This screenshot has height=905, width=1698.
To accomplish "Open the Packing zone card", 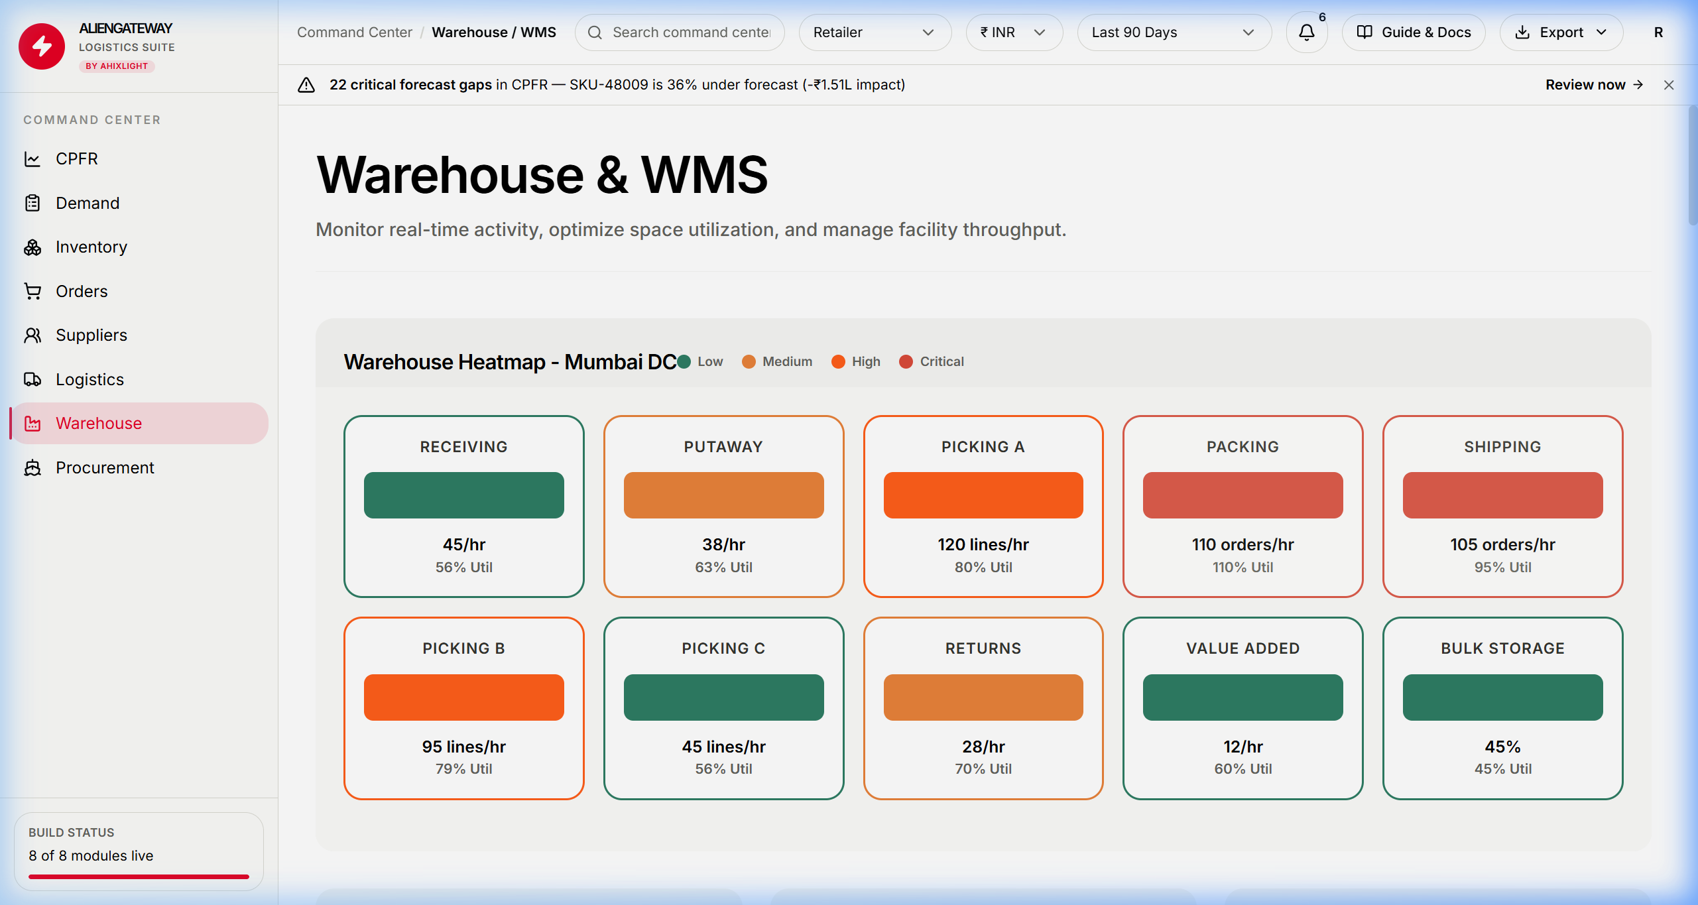I will point(1243,507).
